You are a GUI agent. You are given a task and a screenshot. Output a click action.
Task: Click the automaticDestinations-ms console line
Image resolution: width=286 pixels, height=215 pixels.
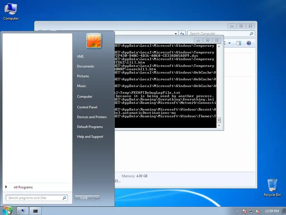point(146,113)
